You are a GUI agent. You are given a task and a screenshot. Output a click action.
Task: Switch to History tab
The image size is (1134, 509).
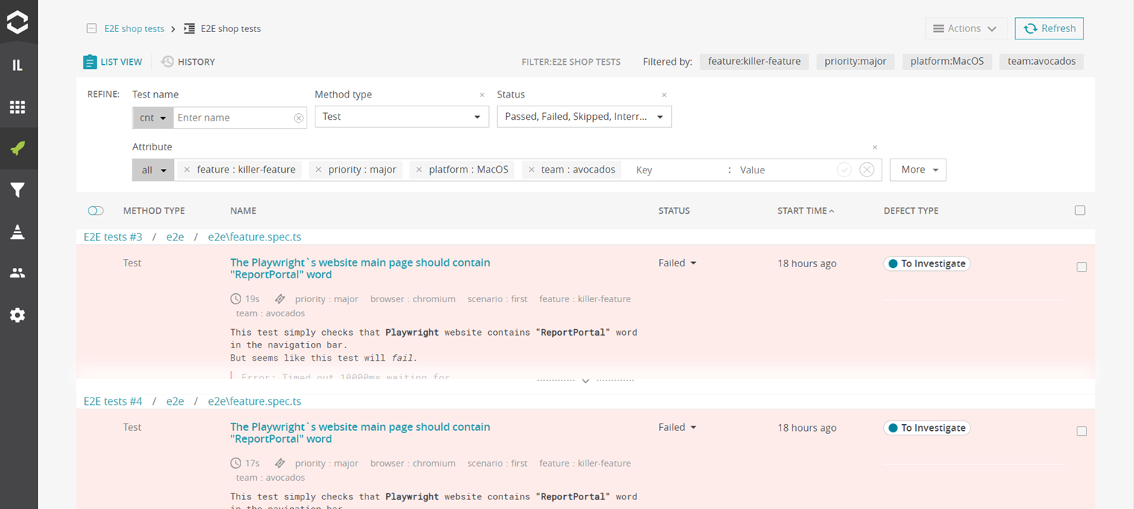coord(188,62)
